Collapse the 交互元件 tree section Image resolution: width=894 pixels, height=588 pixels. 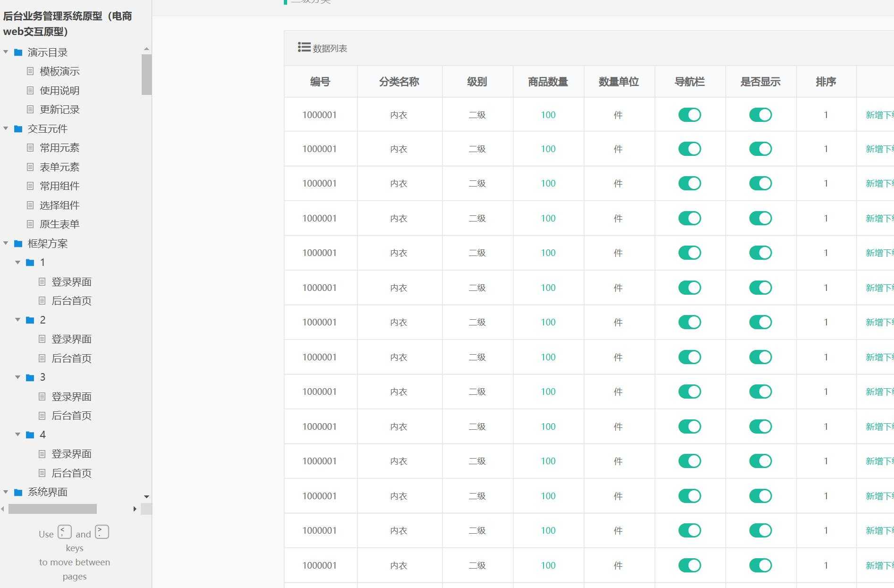coord(6,128)
